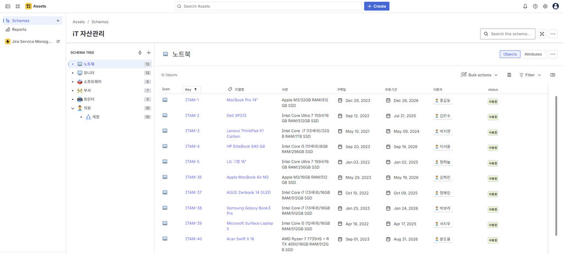Viewport: 563px width, 254px height.
Task: Click the Search this schema field
Action: [507, 34]
